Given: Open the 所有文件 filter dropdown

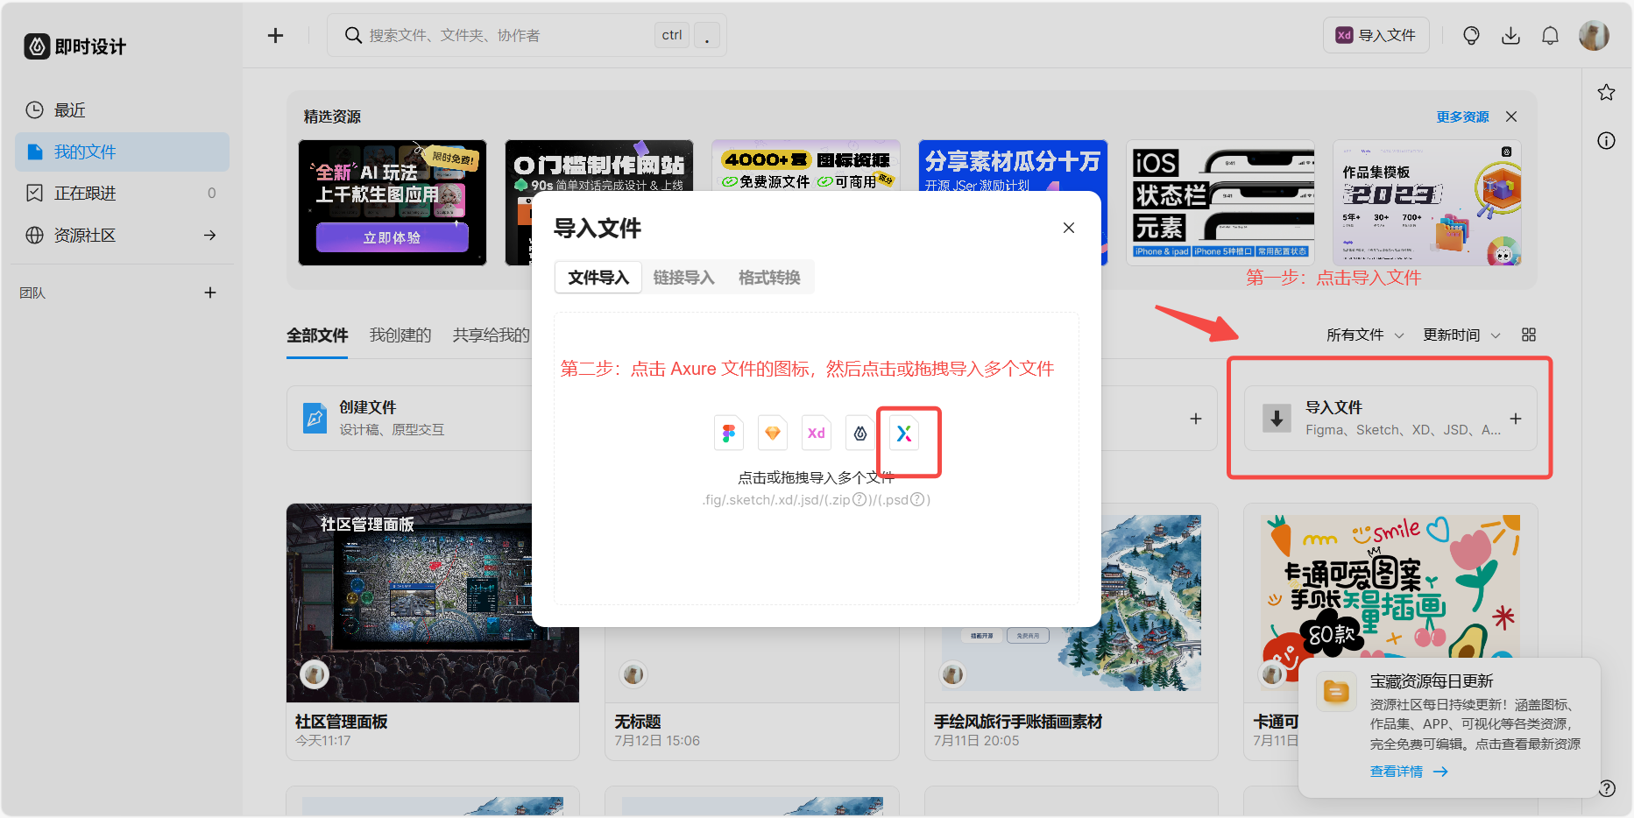Looking at the screenshot, I should [x=1365, y=335].
